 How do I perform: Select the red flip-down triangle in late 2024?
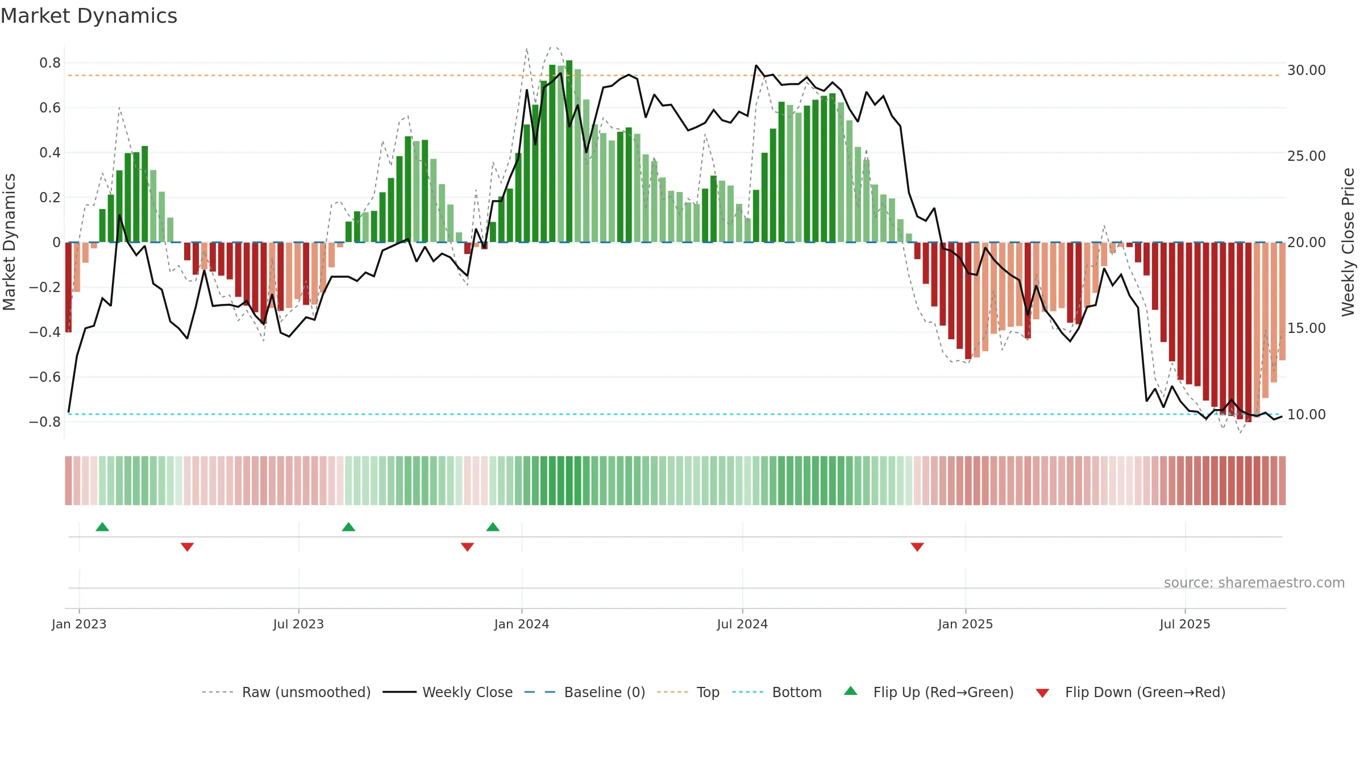(x=917, y=547)
